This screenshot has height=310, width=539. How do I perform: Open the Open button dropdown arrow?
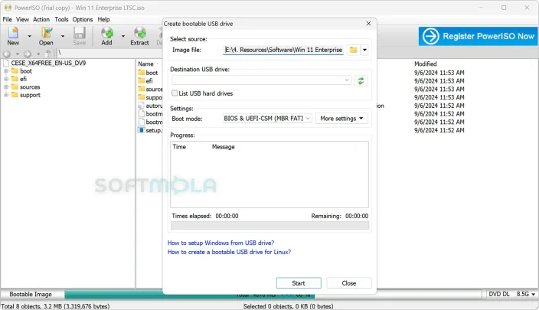pos(63,36)
